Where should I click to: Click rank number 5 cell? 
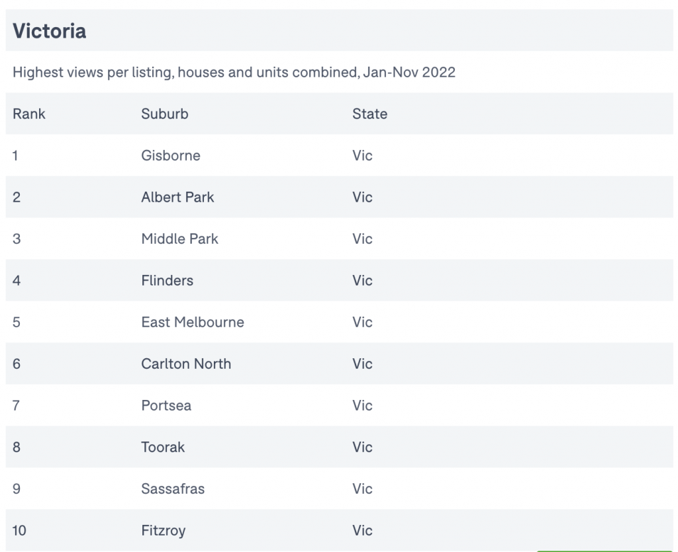click(x=17, y=322)
